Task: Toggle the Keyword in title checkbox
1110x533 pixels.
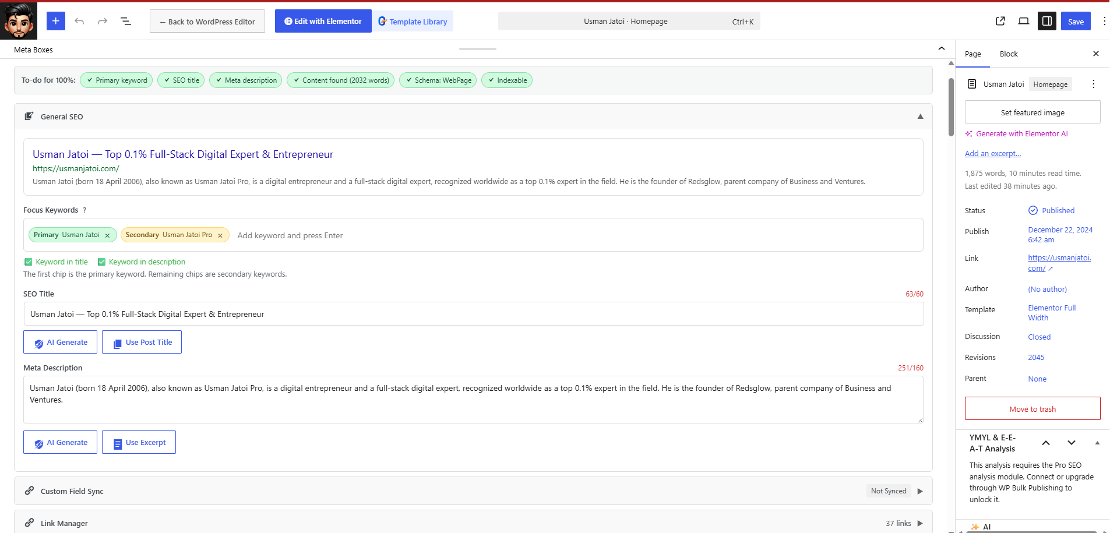Action: (x=28, y=262)
